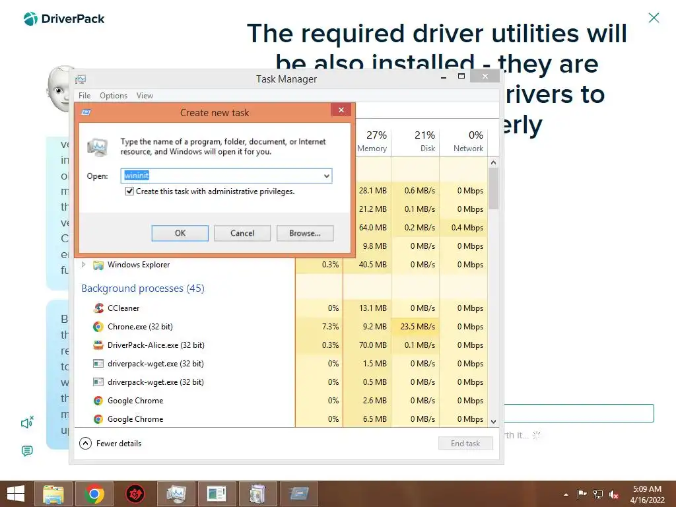This screenshot has width=676, height=507.
Task: Click the End task button
Action: coord(465,443)
